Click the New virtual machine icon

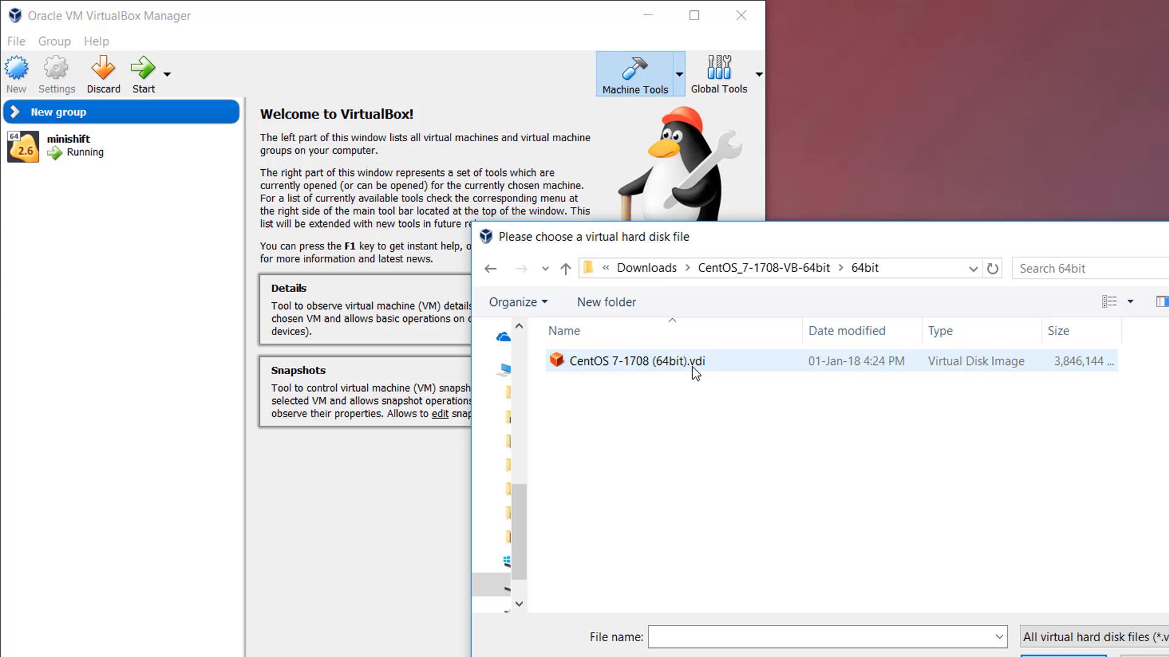tap(16, 68)
